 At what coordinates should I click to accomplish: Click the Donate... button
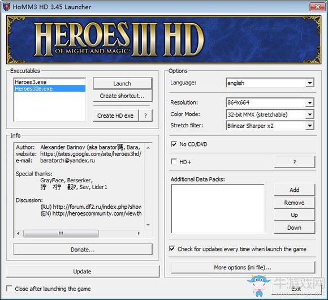pos(83,250)
